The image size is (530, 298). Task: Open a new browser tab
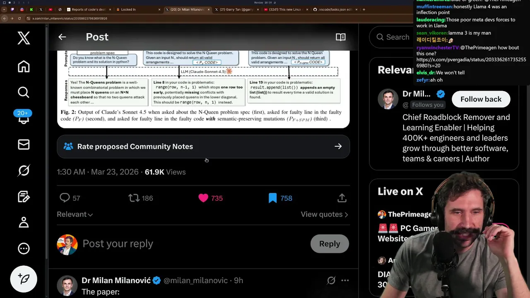click(x=364, y=10)
